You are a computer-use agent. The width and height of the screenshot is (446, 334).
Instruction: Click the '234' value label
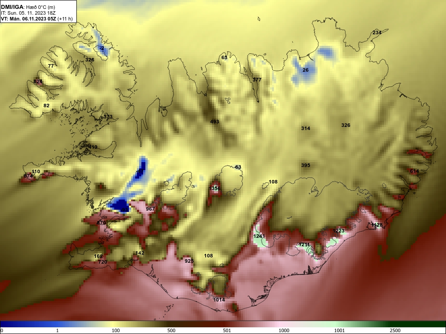click(x=377, y=33)
